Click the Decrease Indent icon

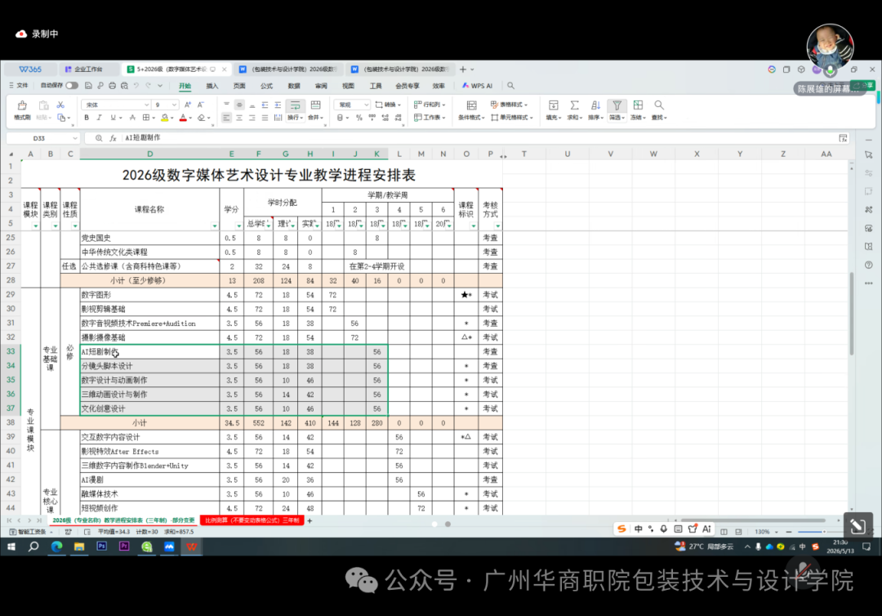(265, 105)
